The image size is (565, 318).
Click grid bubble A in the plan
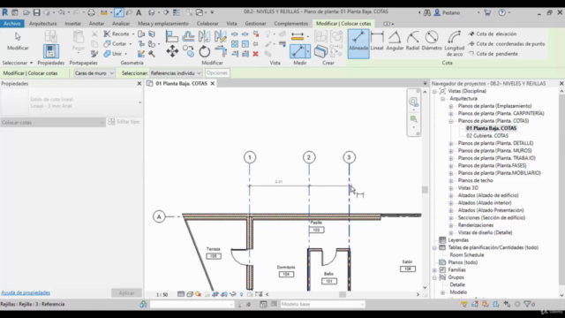tap(159, 216)
